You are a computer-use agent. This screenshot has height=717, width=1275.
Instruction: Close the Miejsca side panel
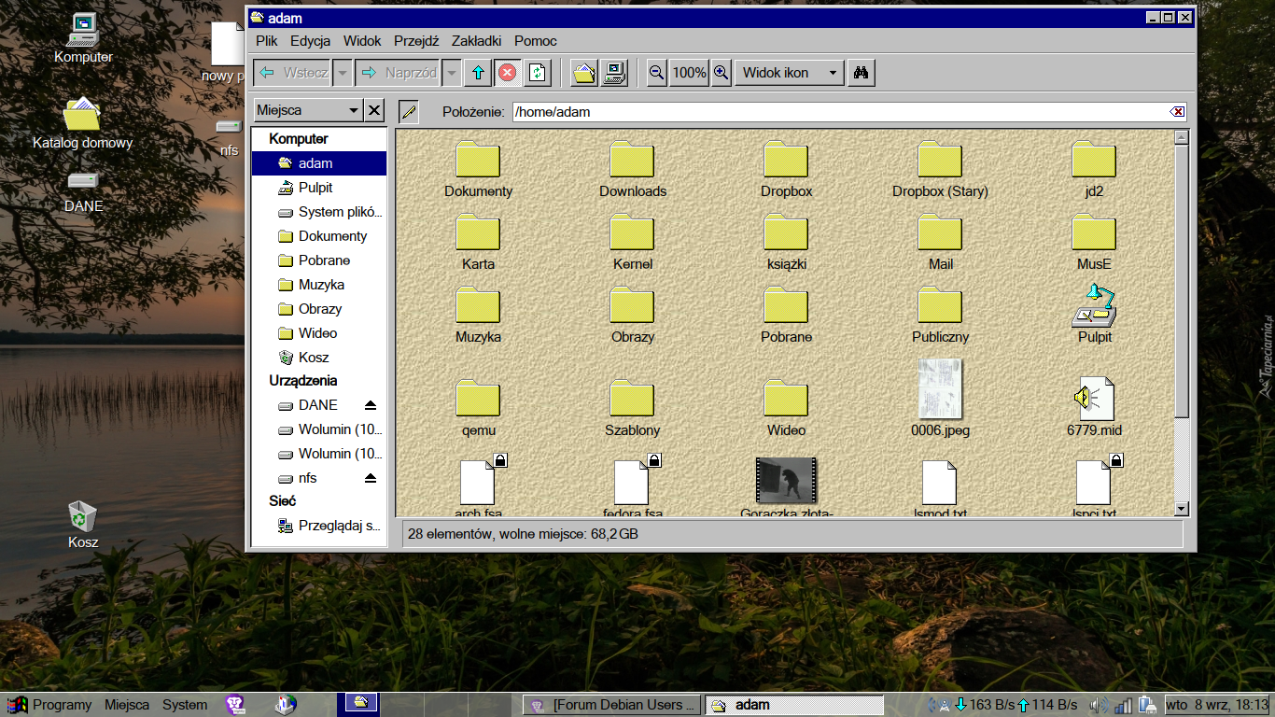[x=374, y=110]
